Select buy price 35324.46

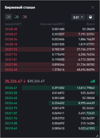click(11, 103)
